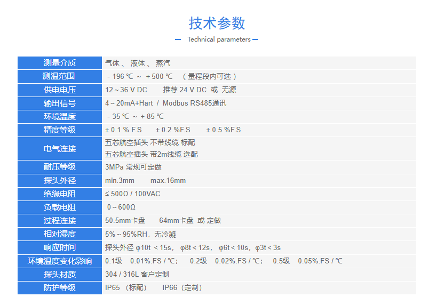Image resolution: width=429 pixels, height=305 pixels.
Task: Click the ± 0.2 %F.S accuracy value
Action: tap(173, 130)
